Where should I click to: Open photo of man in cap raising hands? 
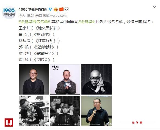tap(65, 111)
